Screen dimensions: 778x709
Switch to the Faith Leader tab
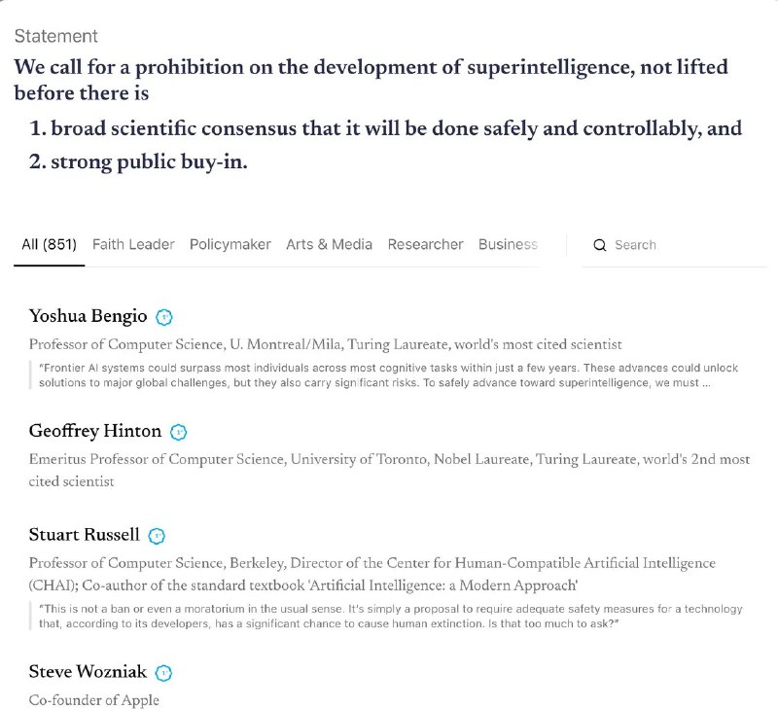coord(133,245)
